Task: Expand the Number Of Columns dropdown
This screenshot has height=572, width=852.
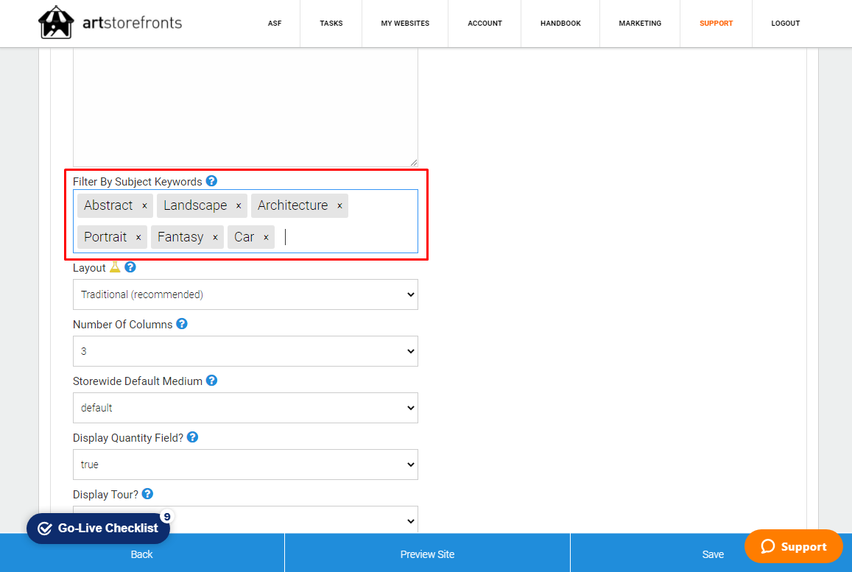Action: point(245,351)
